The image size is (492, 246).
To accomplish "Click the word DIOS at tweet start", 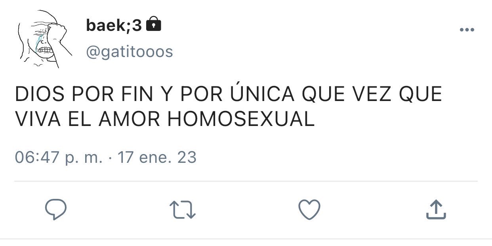I will tap(40, 95).
